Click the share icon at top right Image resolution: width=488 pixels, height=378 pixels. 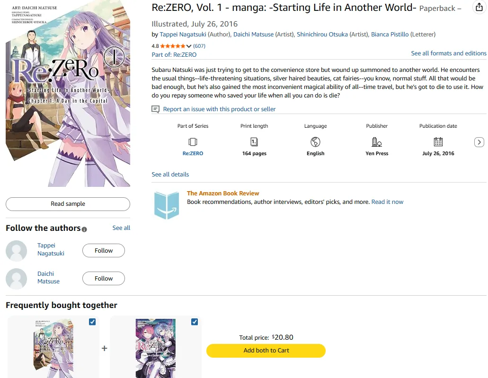click(479, 8)
